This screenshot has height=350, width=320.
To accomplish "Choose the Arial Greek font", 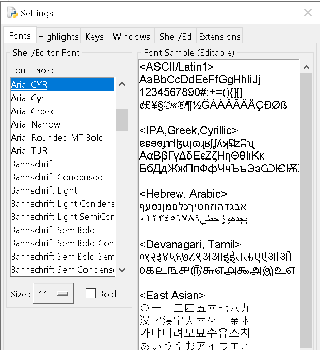I will point(32,111).
